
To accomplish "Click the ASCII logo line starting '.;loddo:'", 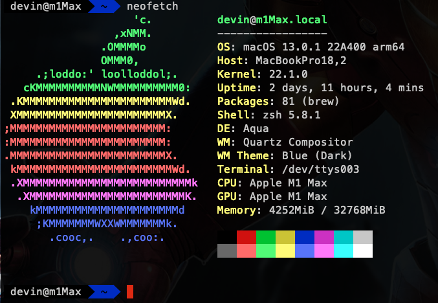I will [x=107, y=74].
